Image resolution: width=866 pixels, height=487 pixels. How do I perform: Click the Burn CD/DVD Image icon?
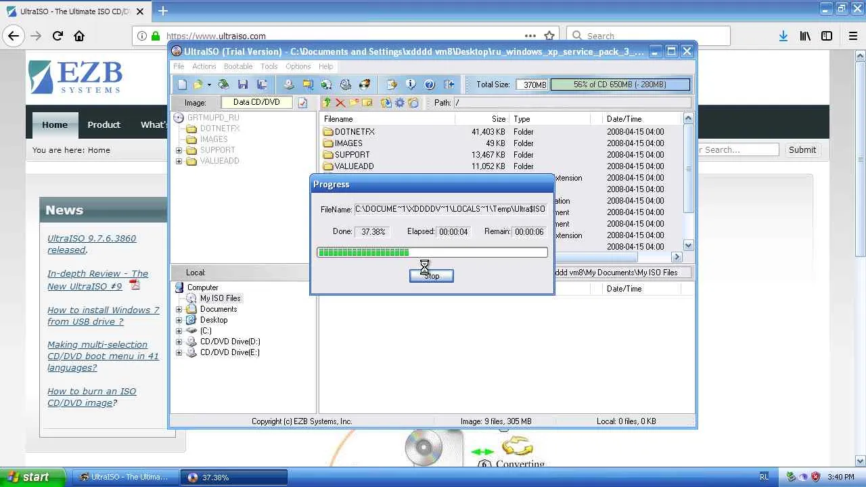365,85
